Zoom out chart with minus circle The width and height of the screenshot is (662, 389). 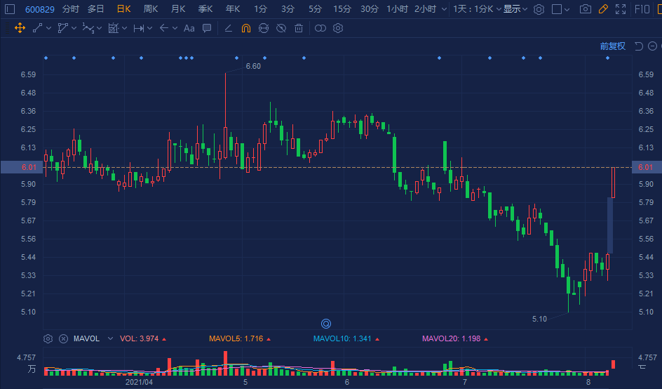pyautogui.click(x=653, y=46)
